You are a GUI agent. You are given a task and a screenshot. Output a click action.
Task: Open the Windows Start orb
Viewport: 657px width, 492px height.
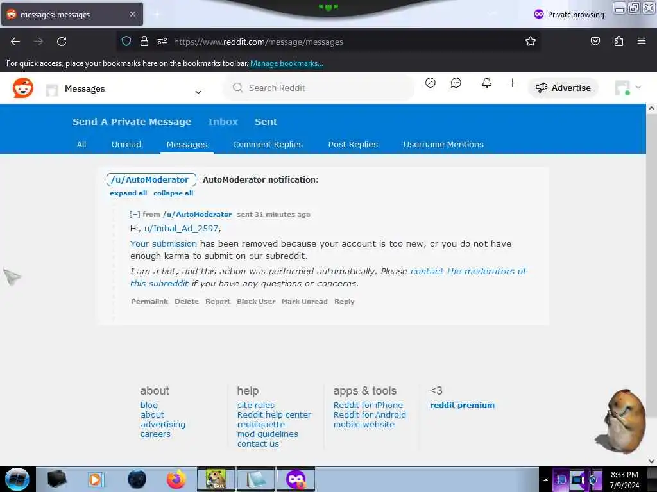click(17, 479)
